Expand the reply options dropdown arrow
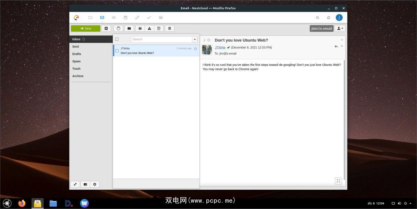The width and height of the screenshot is (417, 209). tap(342, 46)
